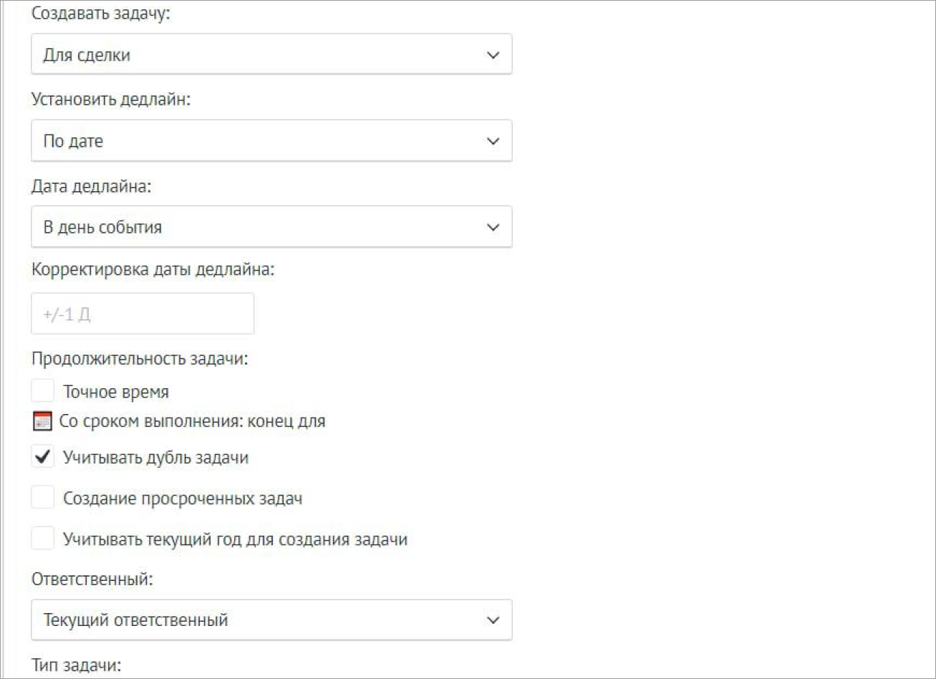The image size is (936, 679).
Task: Tick Учитывать текущий год для создания задачи
Action: pos(43,539)
